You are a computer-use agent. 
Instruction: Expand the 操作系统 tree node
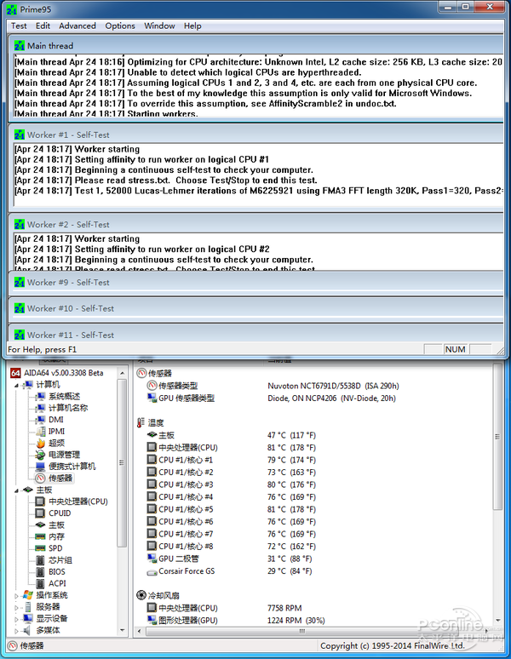click(x=16, y=595)
